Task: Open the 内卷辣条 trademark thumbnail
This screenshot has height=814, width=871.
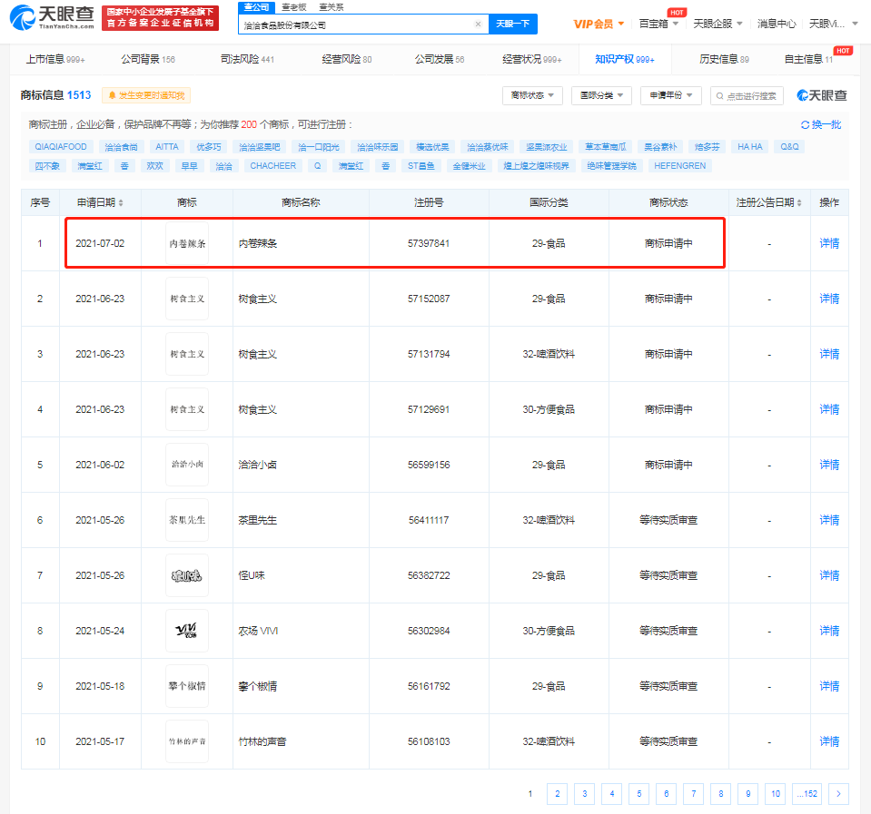Action: click(187, 243)
